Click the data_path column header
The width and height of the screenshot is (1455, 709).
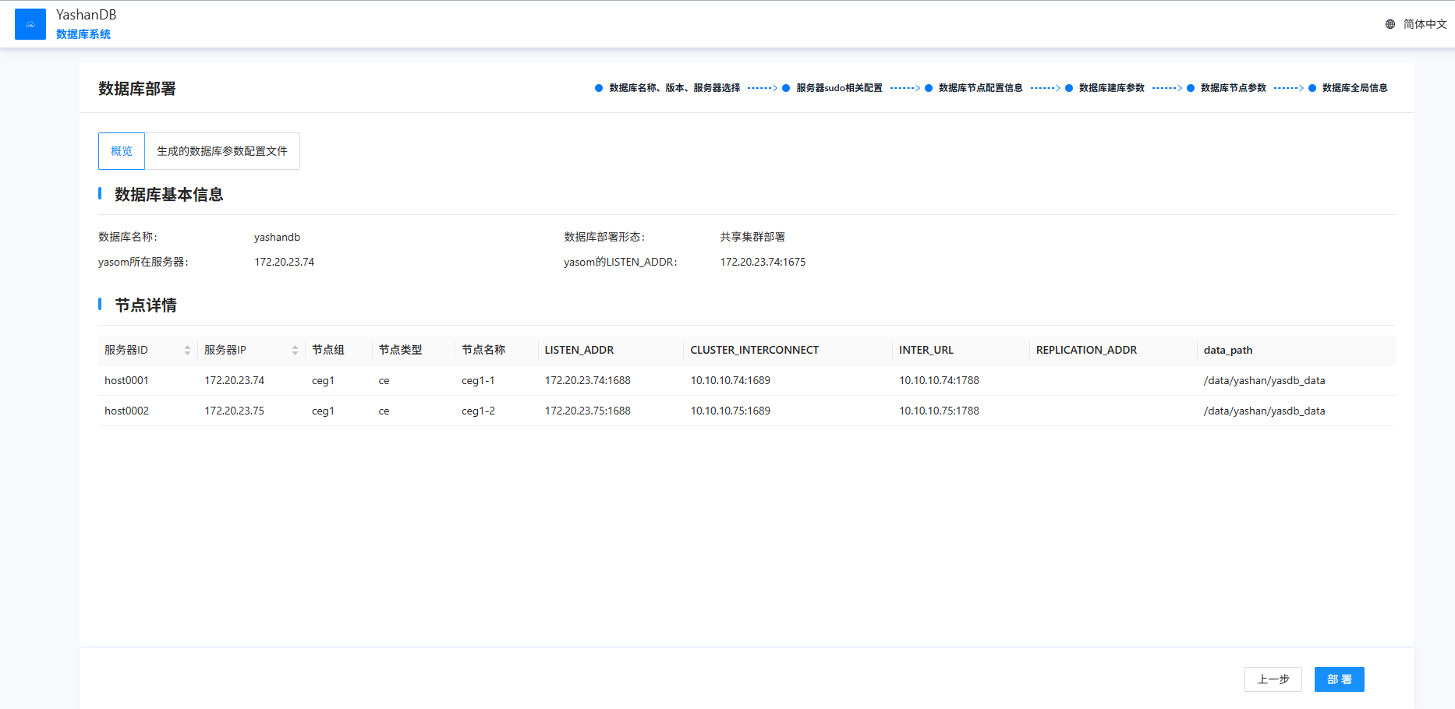tap(1227, 351)
